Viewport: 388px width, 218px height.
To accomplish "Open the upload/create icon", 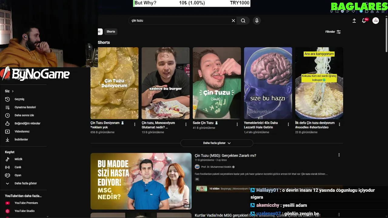I will click(x=354, y=21).
